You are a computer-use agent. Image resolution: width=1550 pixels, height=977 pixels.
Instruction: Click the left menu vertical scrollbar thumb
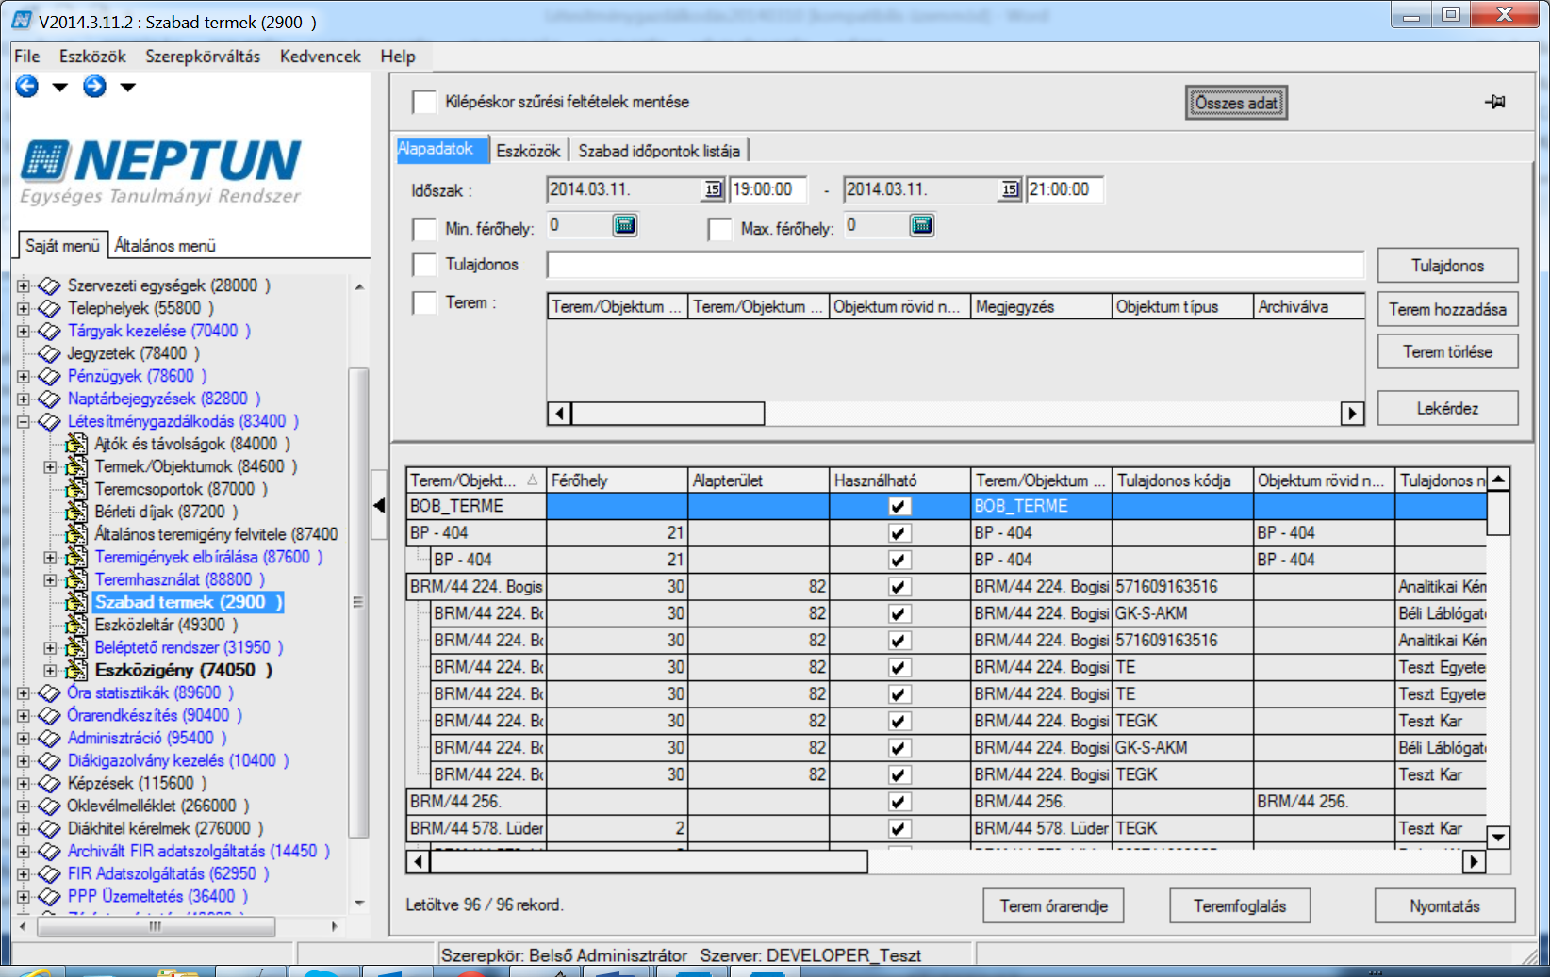[x=358, y=603]
